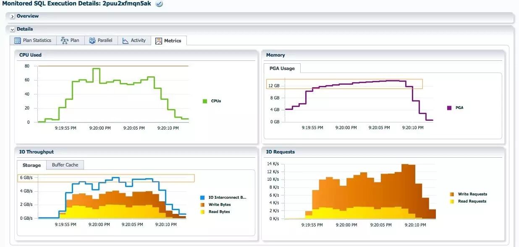Click the Plan Statistics table icon
519x247 pixels.
click(x=18, y=41)
